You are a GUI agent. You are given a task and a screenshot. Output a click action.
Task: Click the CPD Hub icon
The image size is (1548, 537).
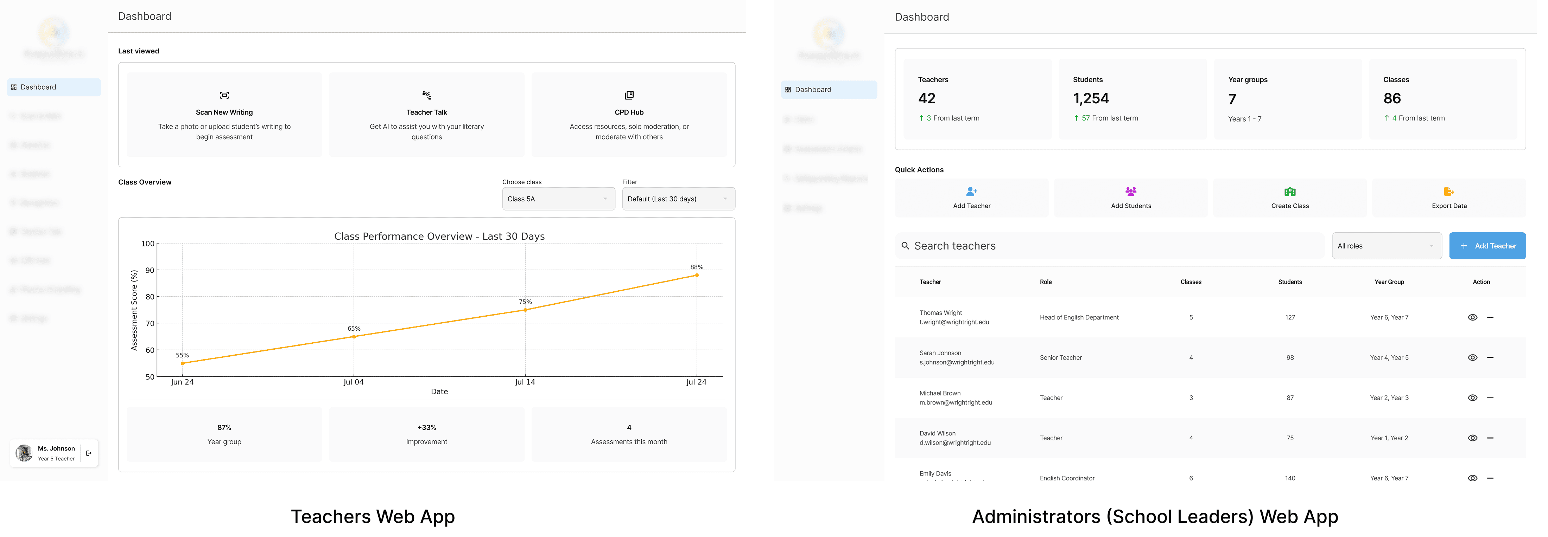(x=629, y=95)
